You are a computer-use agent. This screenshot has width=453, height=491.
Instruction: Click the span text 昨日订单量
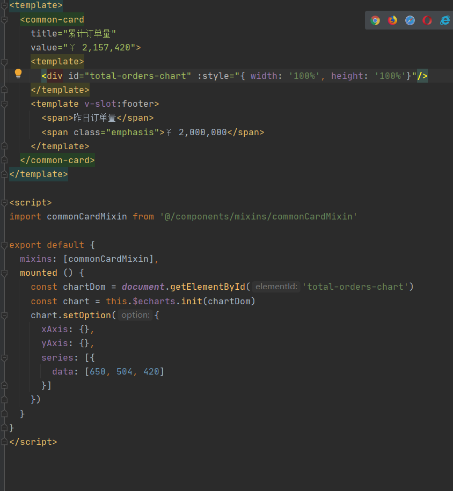tap(94, 118)
